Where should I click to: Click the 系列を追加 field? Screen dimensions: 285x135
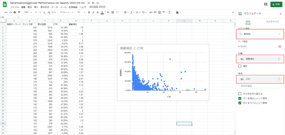coord(260,86)
